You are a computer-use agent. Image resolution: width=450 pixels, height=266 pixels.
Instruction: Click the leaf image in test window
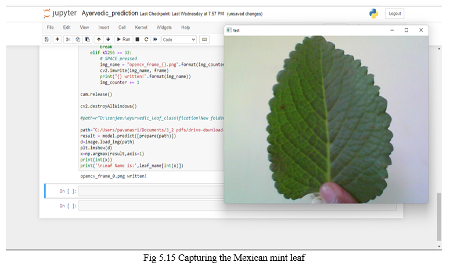click(x=326, y=119)
